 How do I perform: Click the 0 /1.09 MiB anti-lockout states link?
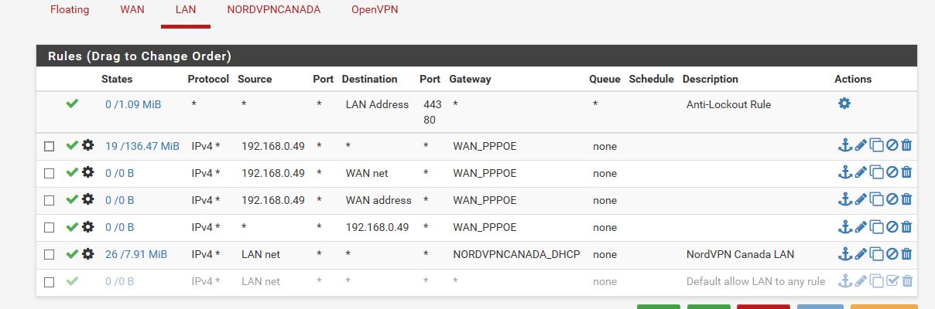133,104
